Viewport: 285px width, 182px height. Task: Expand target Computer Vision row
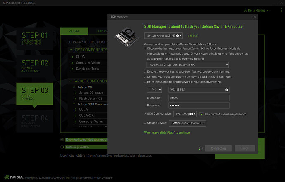76,122
